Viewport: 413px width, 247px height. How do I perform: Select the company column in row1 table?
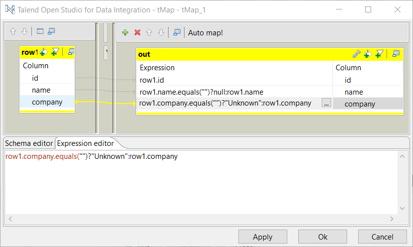47,102
